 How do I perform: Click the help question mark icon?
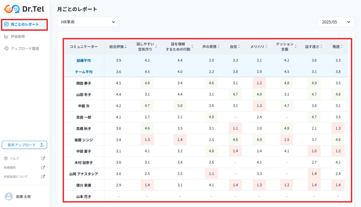click(6, 158)
